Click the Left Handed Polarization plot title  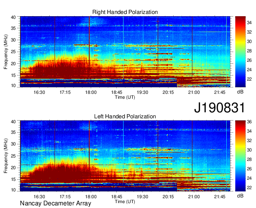tap(125, 116)
